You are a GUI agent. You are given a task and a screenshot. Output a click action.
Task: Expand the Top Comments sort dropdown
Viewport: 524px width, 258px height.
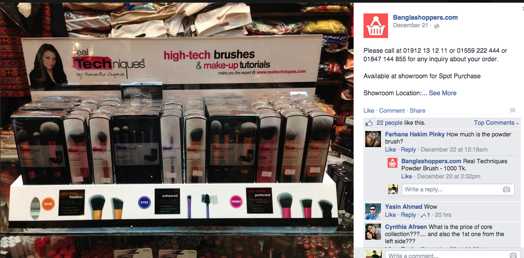[x=496, y=123]
